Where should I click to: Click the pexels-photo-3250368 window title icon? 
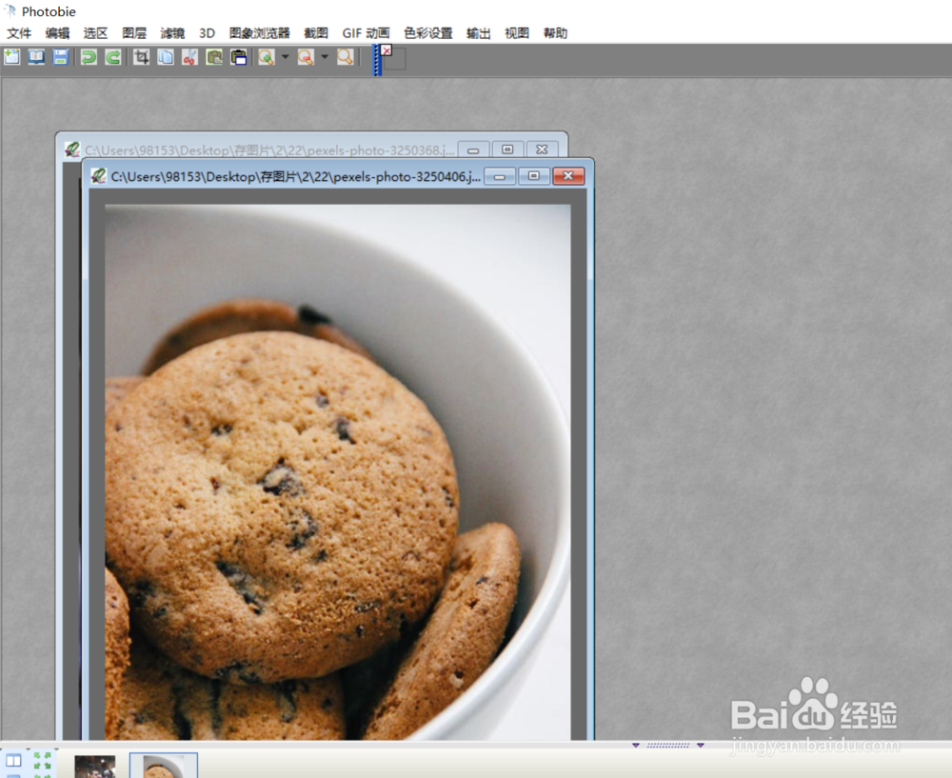72,150
